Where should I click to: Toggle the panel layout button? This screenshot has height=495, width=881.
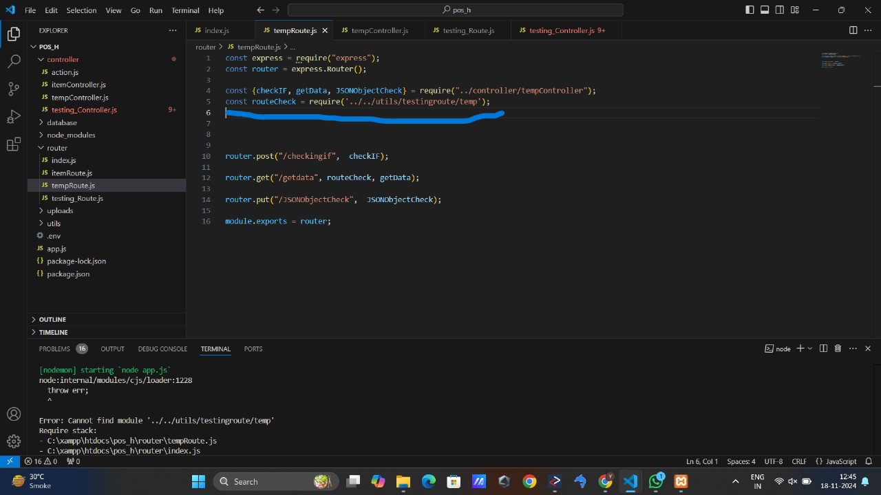click(765, 10)
